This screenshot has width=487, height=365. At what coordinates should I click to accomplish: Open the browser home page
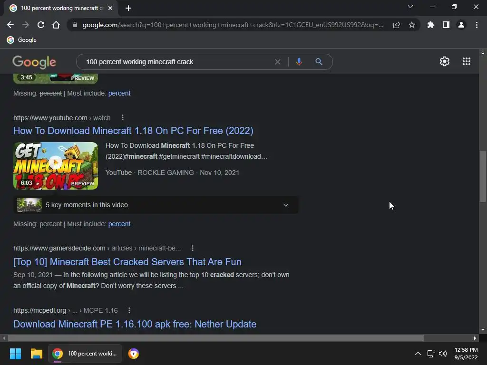coord(56,25)
